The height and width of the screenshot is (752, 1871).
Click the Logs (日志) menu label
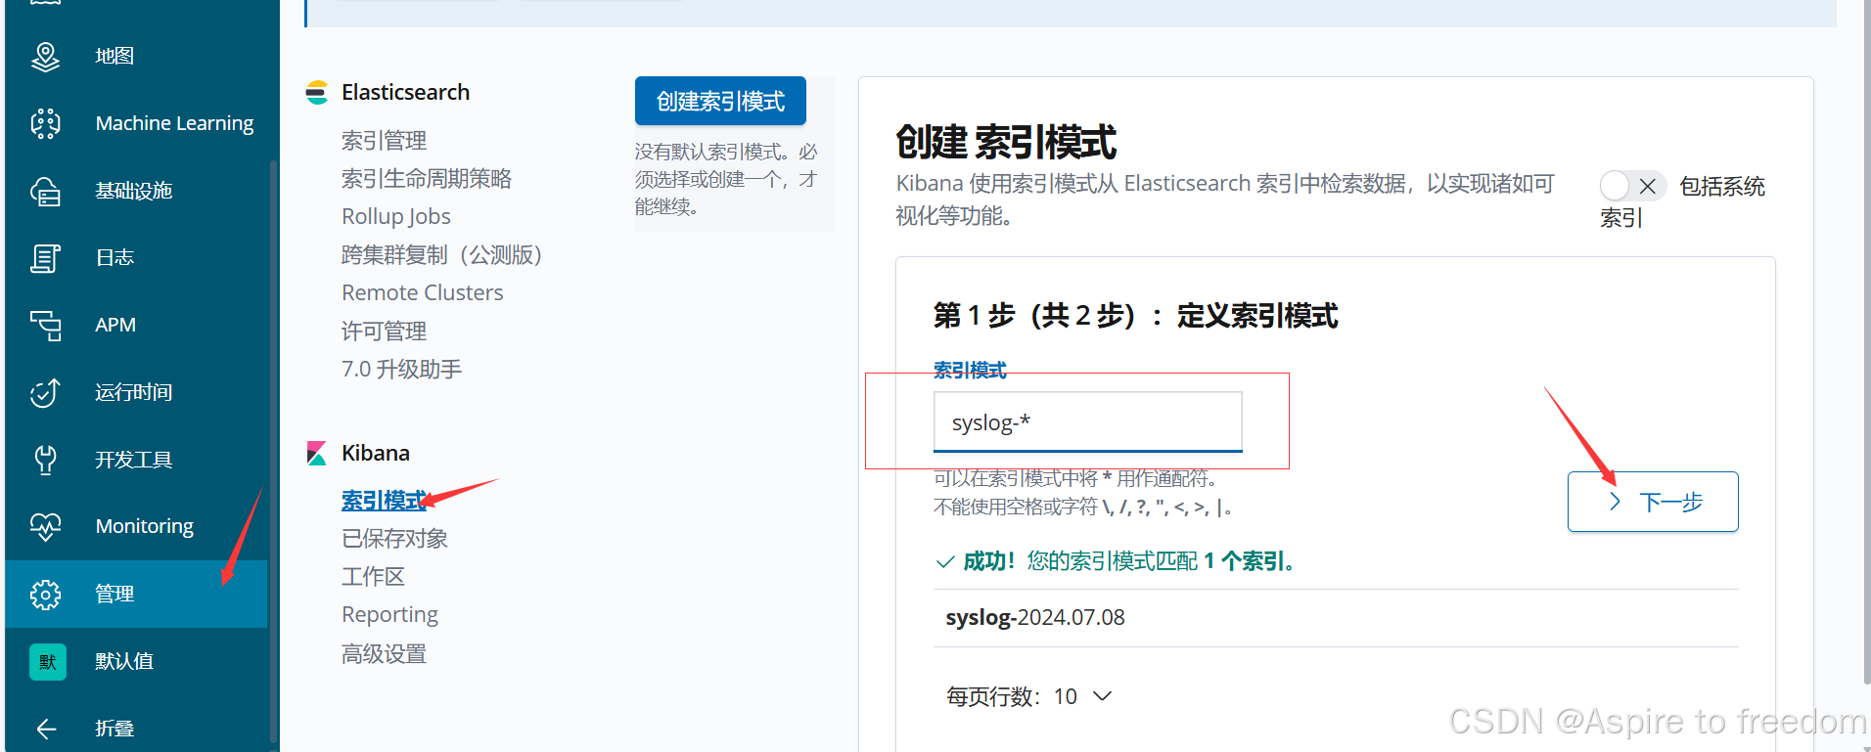114,258
